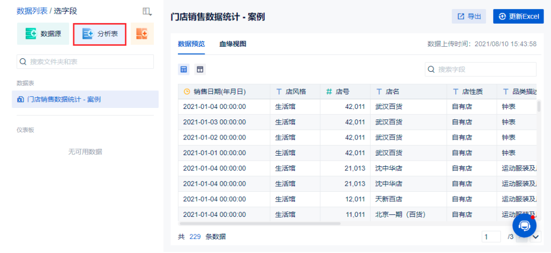The image size is (551, 253).
Task: Add a new 数据源
Action: coord(43,34)
